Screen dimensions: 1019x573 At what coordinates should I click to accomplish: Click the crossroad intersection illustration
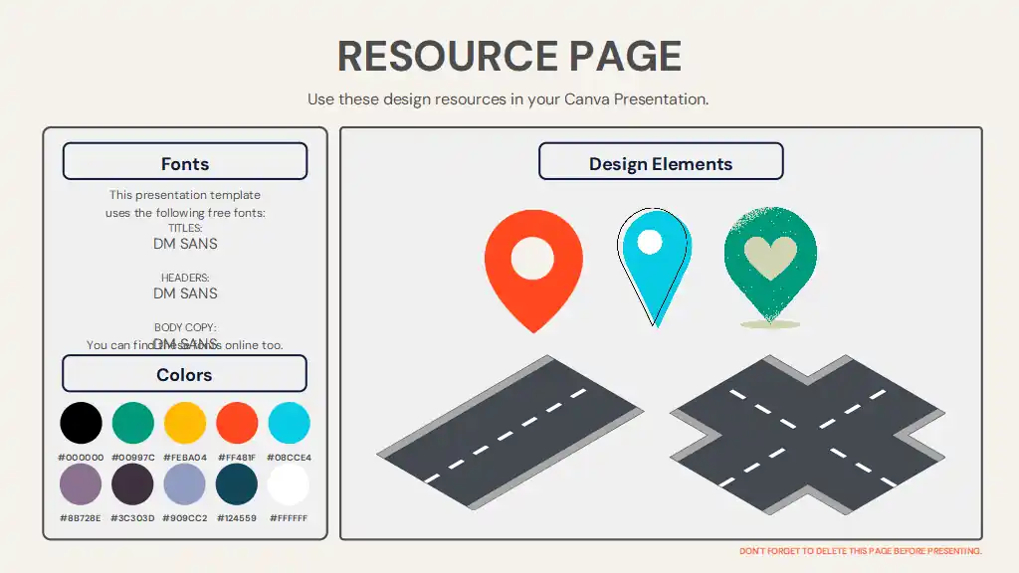click(807, 435)
